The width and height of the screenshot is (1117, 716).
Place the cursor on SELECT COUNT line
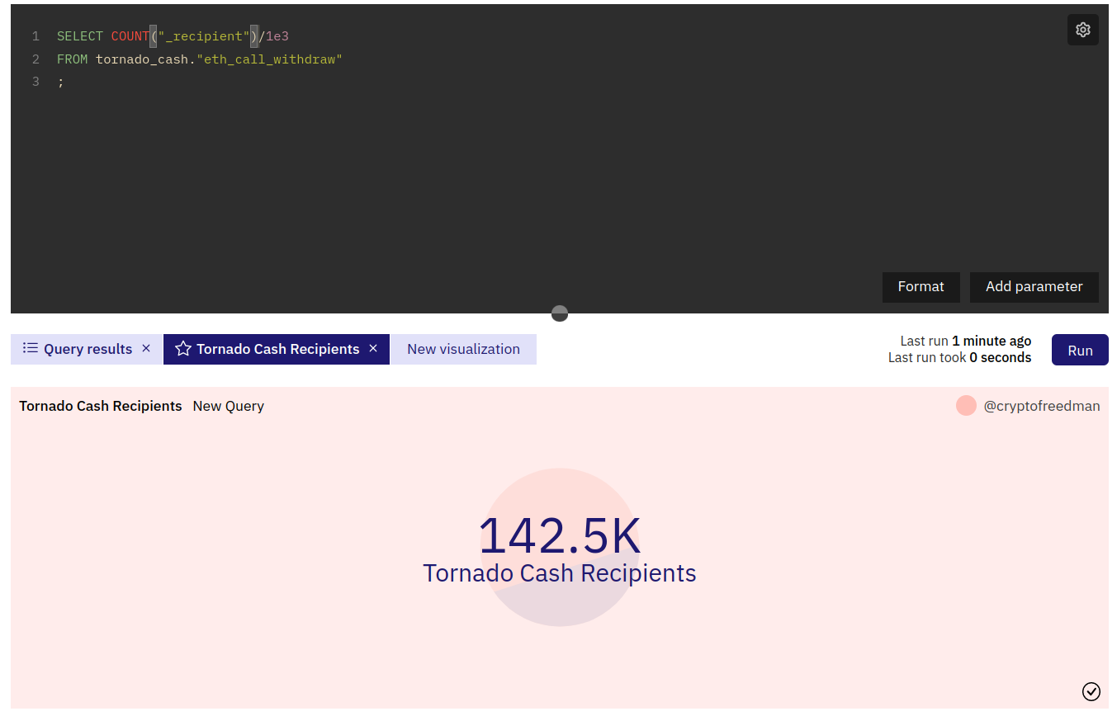click(173, 36)
